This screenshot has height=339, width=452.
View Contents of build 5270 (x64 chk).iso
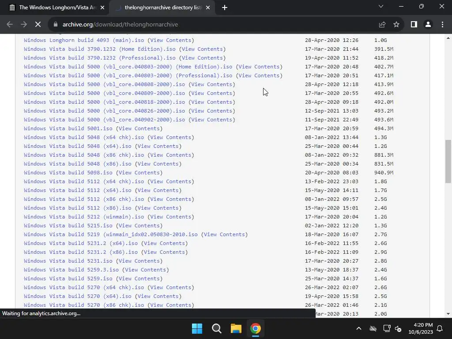tap(171, 287)
